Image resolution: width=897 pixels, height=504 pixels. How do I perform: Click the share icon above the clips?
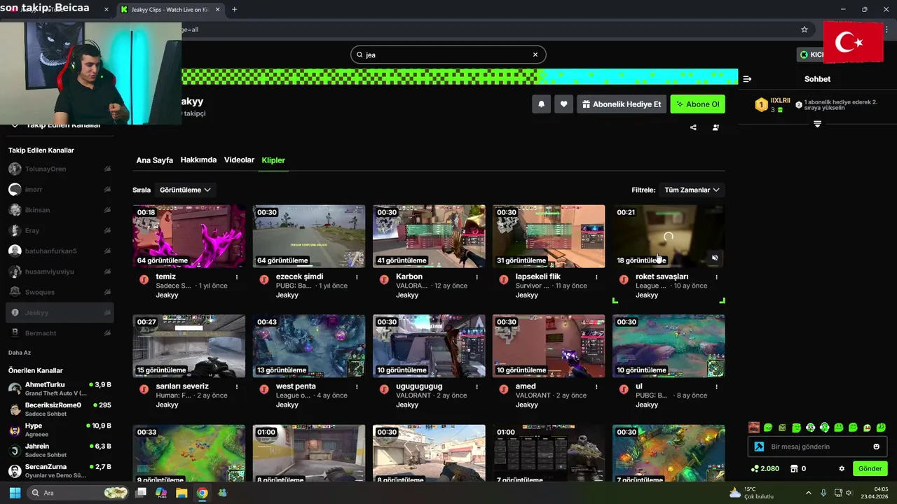(693, 127)
